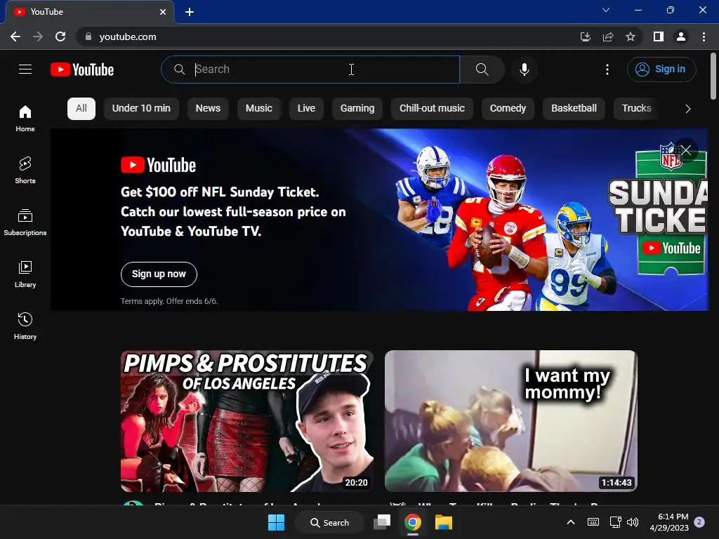Select the News chip
Viewport: 719px width, 539px height.
click(208, 109)
